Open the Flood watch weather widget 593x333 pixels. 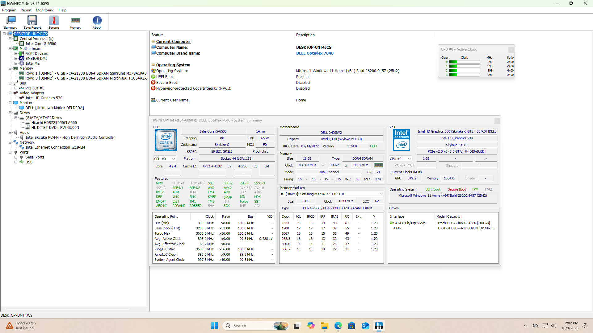click(21, 326)
